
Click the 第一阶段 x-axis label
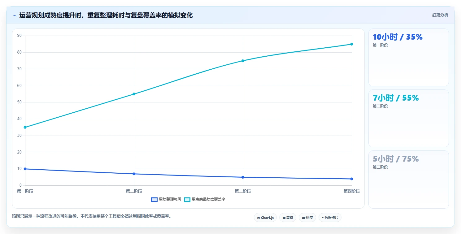25,191
